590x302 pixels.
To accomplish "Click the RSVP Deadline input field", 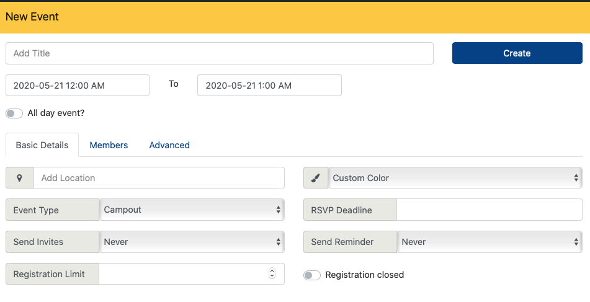I will coord(489,210).
